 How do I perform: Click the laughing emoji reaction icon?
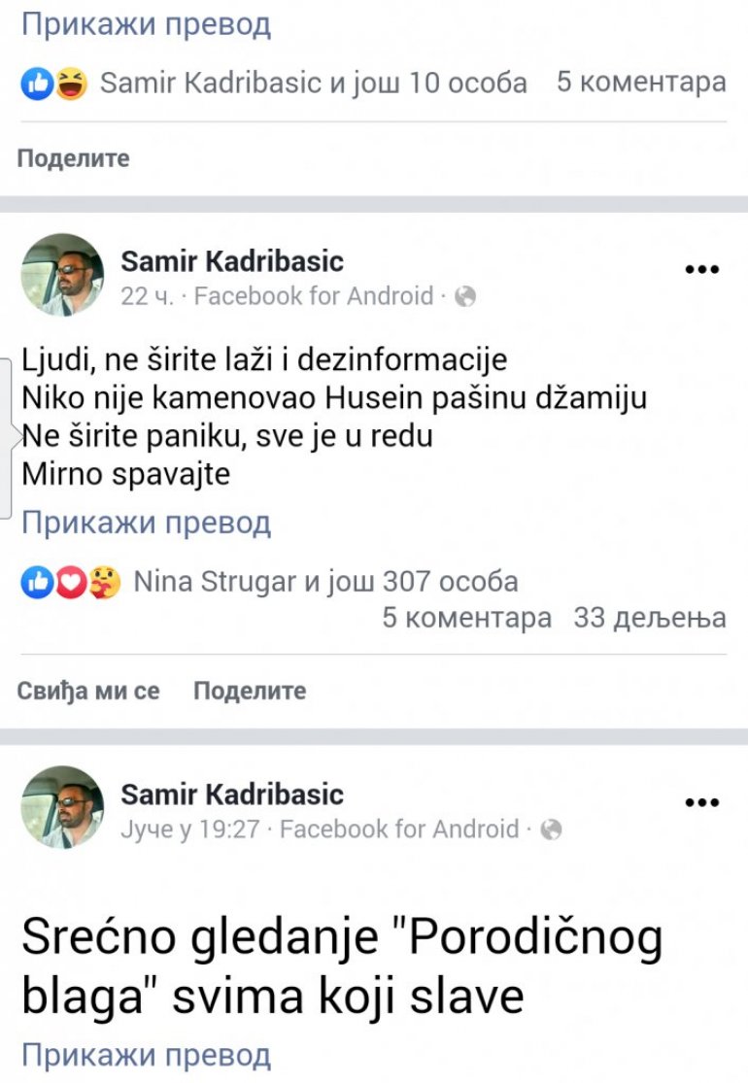point(70,84)
